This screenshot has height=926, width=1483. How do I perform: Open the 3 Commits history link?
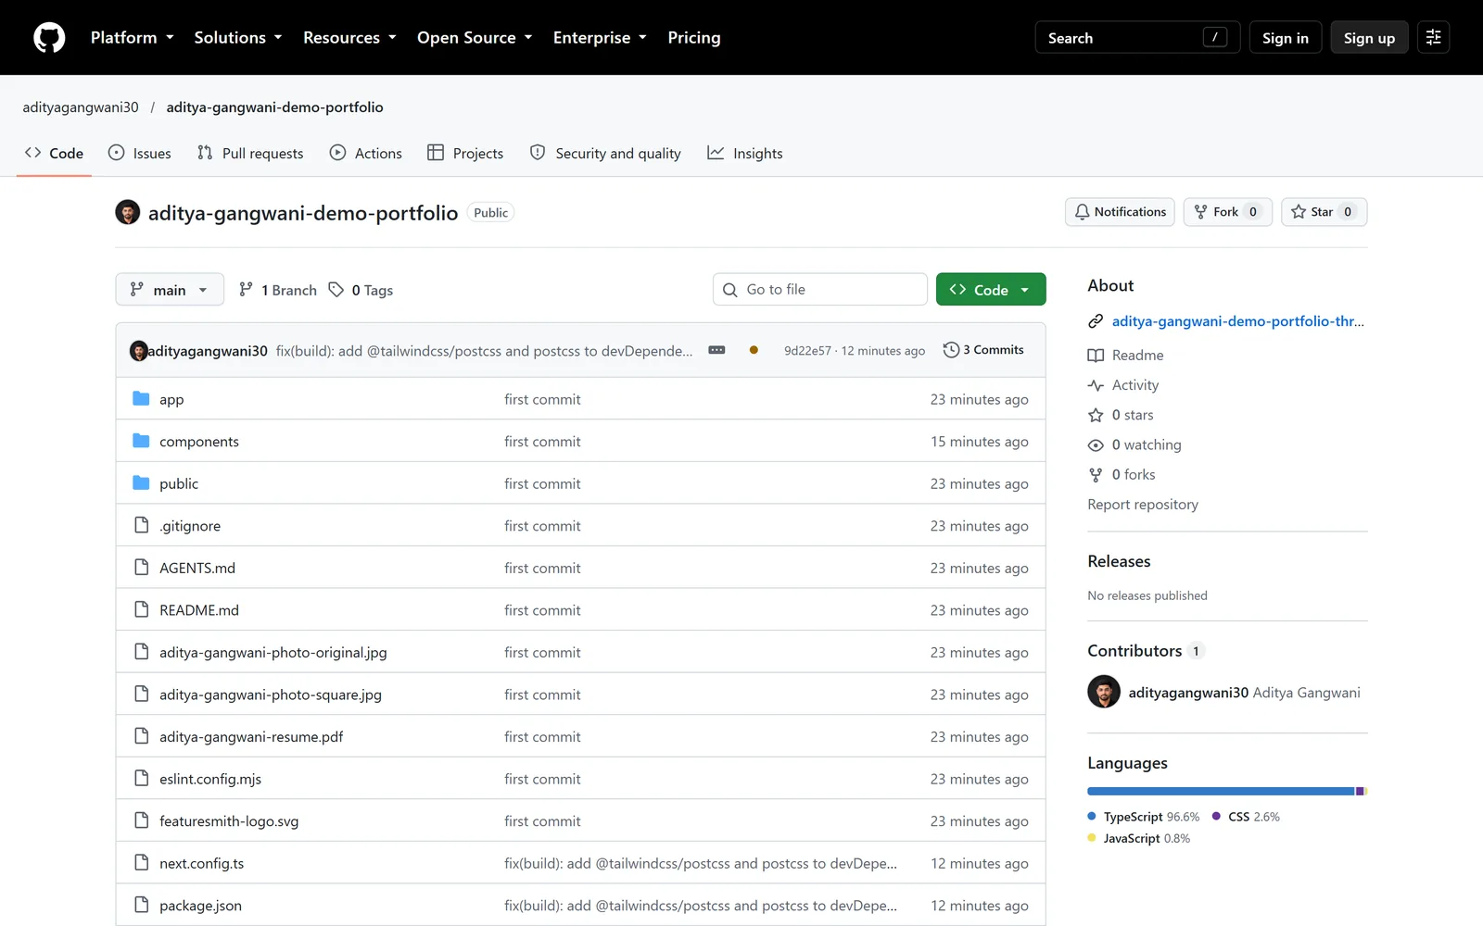pyautogui.click(x=983, y=350)
